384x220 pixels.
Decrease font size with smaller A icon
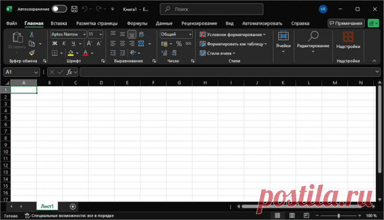click(99, 44)
